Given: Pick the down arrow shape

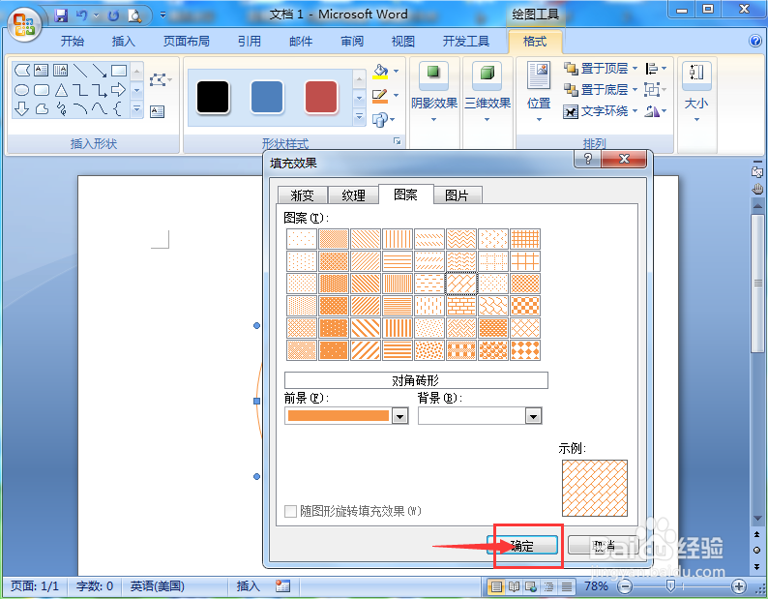Looking at the screenshot, I should pyautogui.click(x=22, y=108).
